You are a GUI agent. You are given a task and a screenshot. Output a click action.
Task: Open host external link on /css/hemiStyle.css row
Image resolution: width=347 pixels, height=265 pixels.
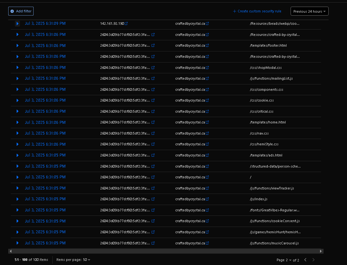pyautogui.click(x=207, y=144)
